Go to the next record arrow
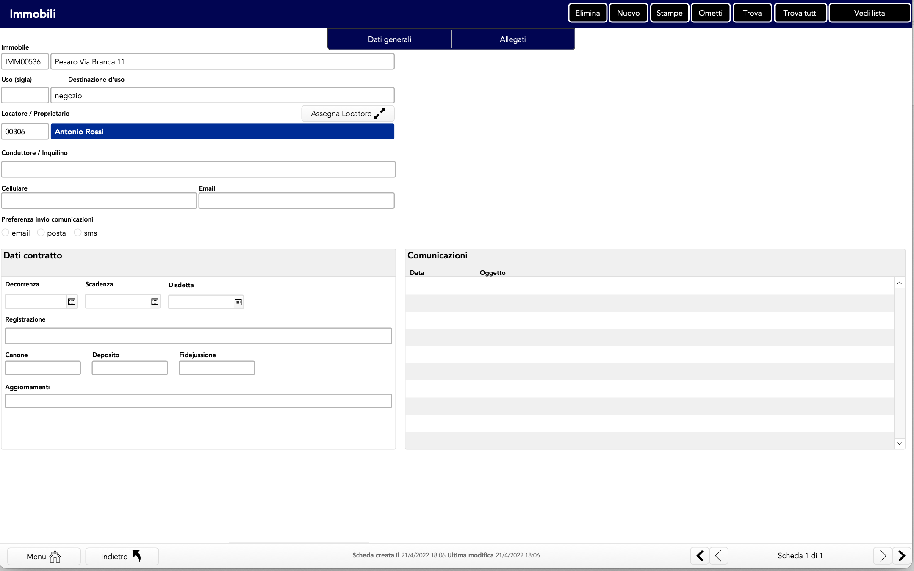 click(x=882, y=555)
